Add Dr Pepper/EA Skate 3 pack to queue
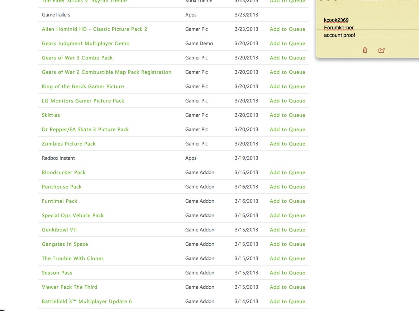419x311 pixels. click(x=287, y=130)
